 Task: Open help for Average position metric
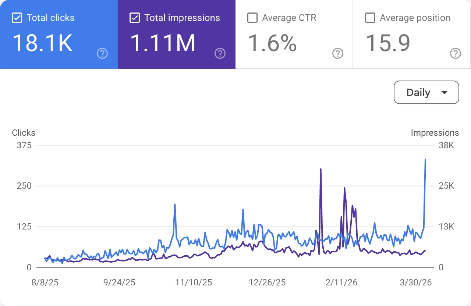(x=456, y=54)
